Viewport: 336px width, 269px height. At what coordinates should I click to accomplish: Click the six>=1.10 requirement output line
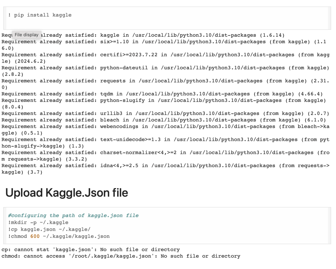164,42
